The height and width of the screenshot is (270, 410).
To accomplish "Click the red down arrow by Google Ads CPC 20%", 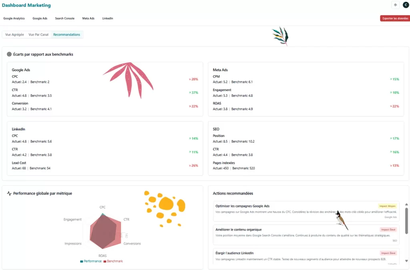I will click(190, 79).
